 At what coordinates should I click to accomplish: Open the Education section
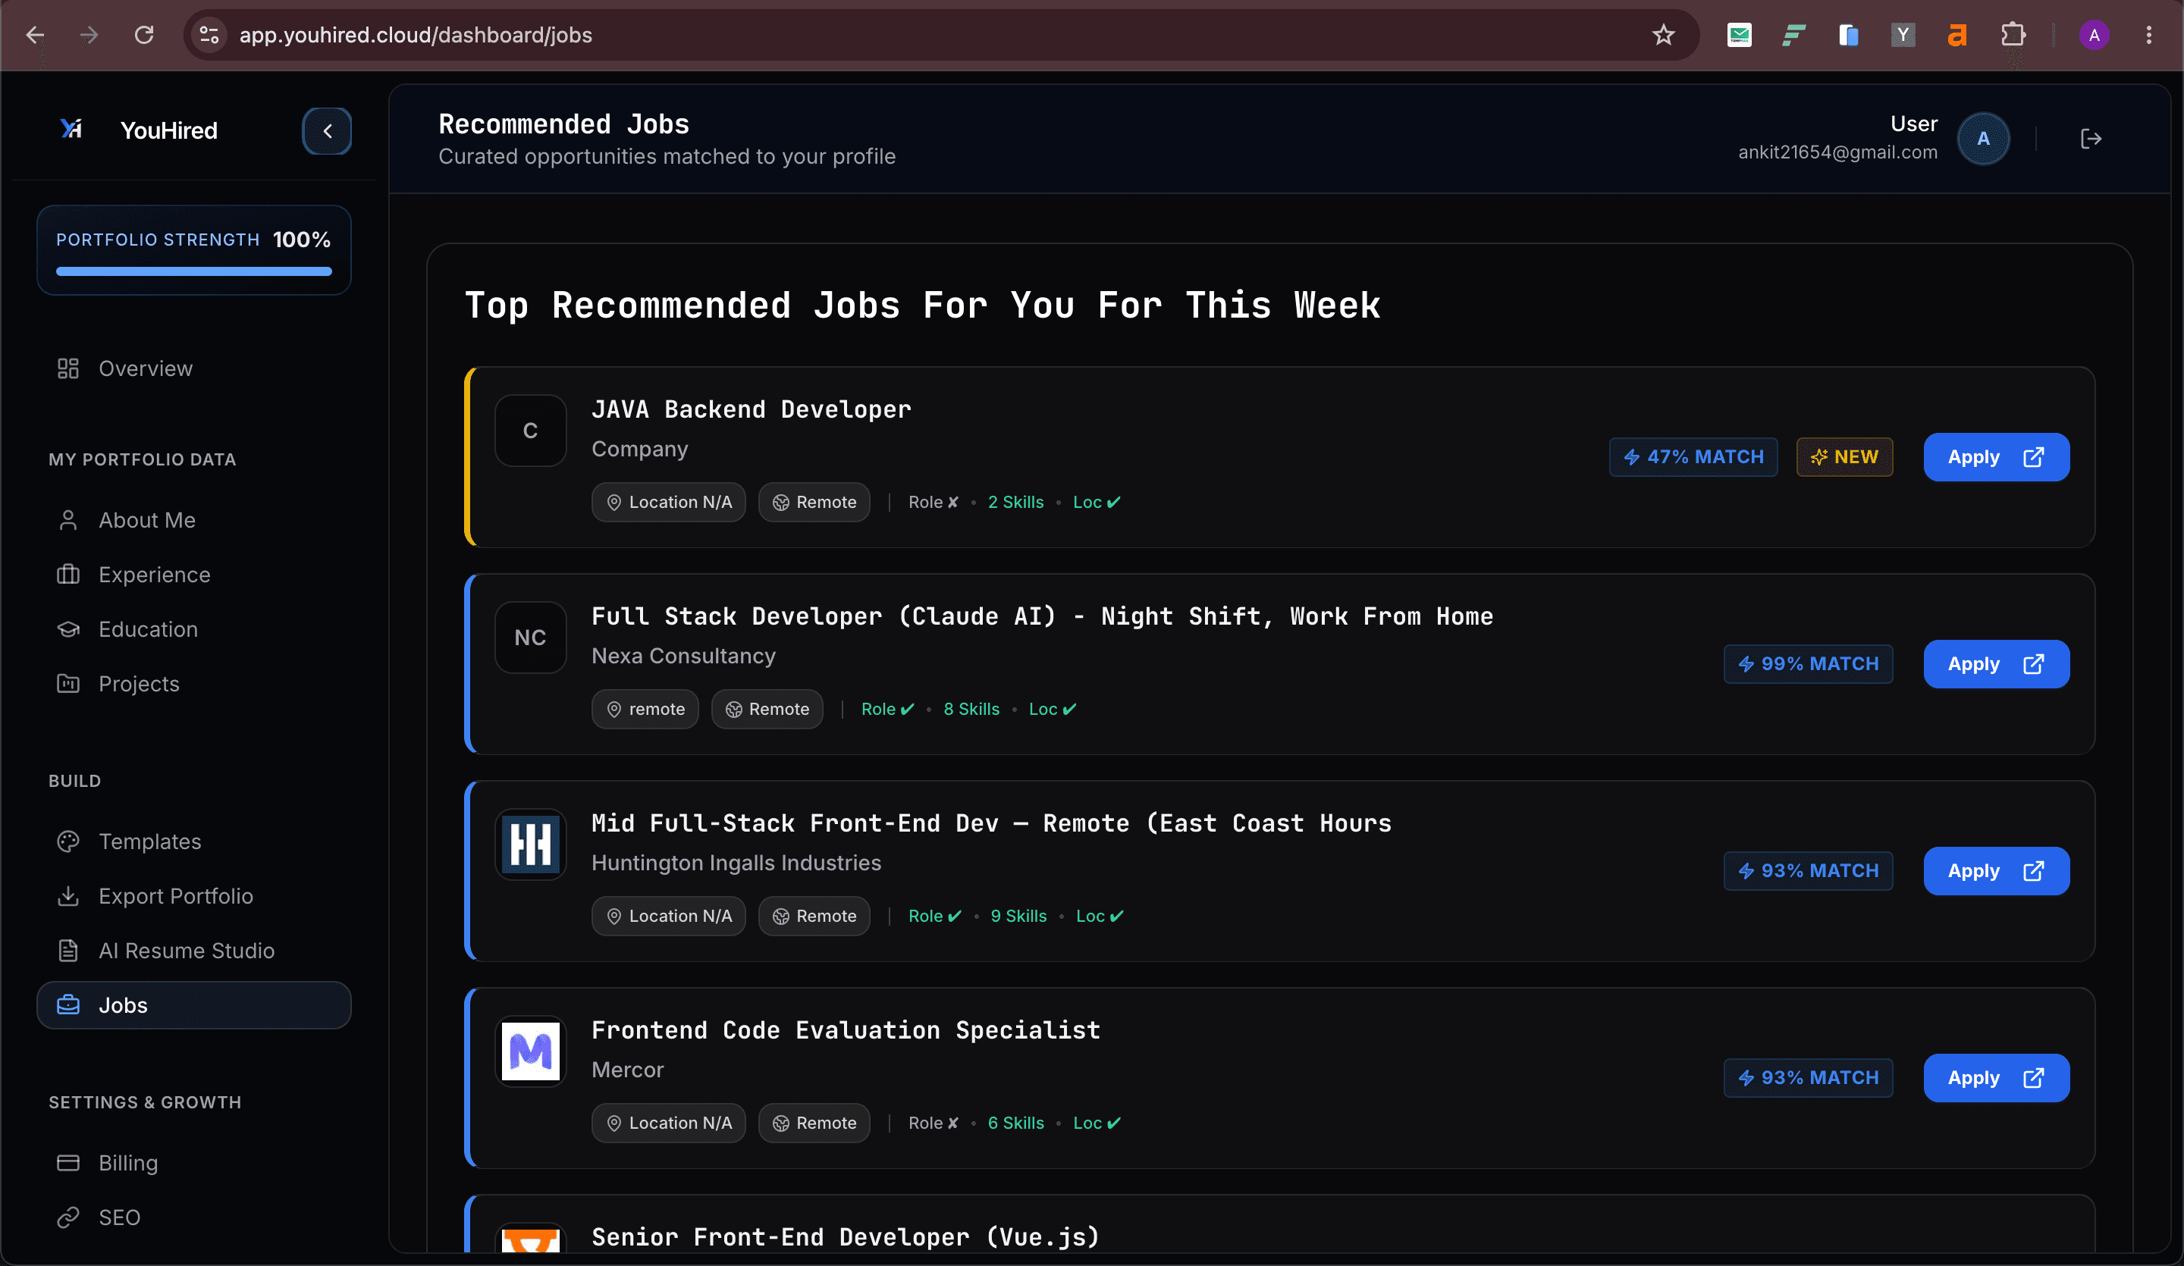click(194, 629)
